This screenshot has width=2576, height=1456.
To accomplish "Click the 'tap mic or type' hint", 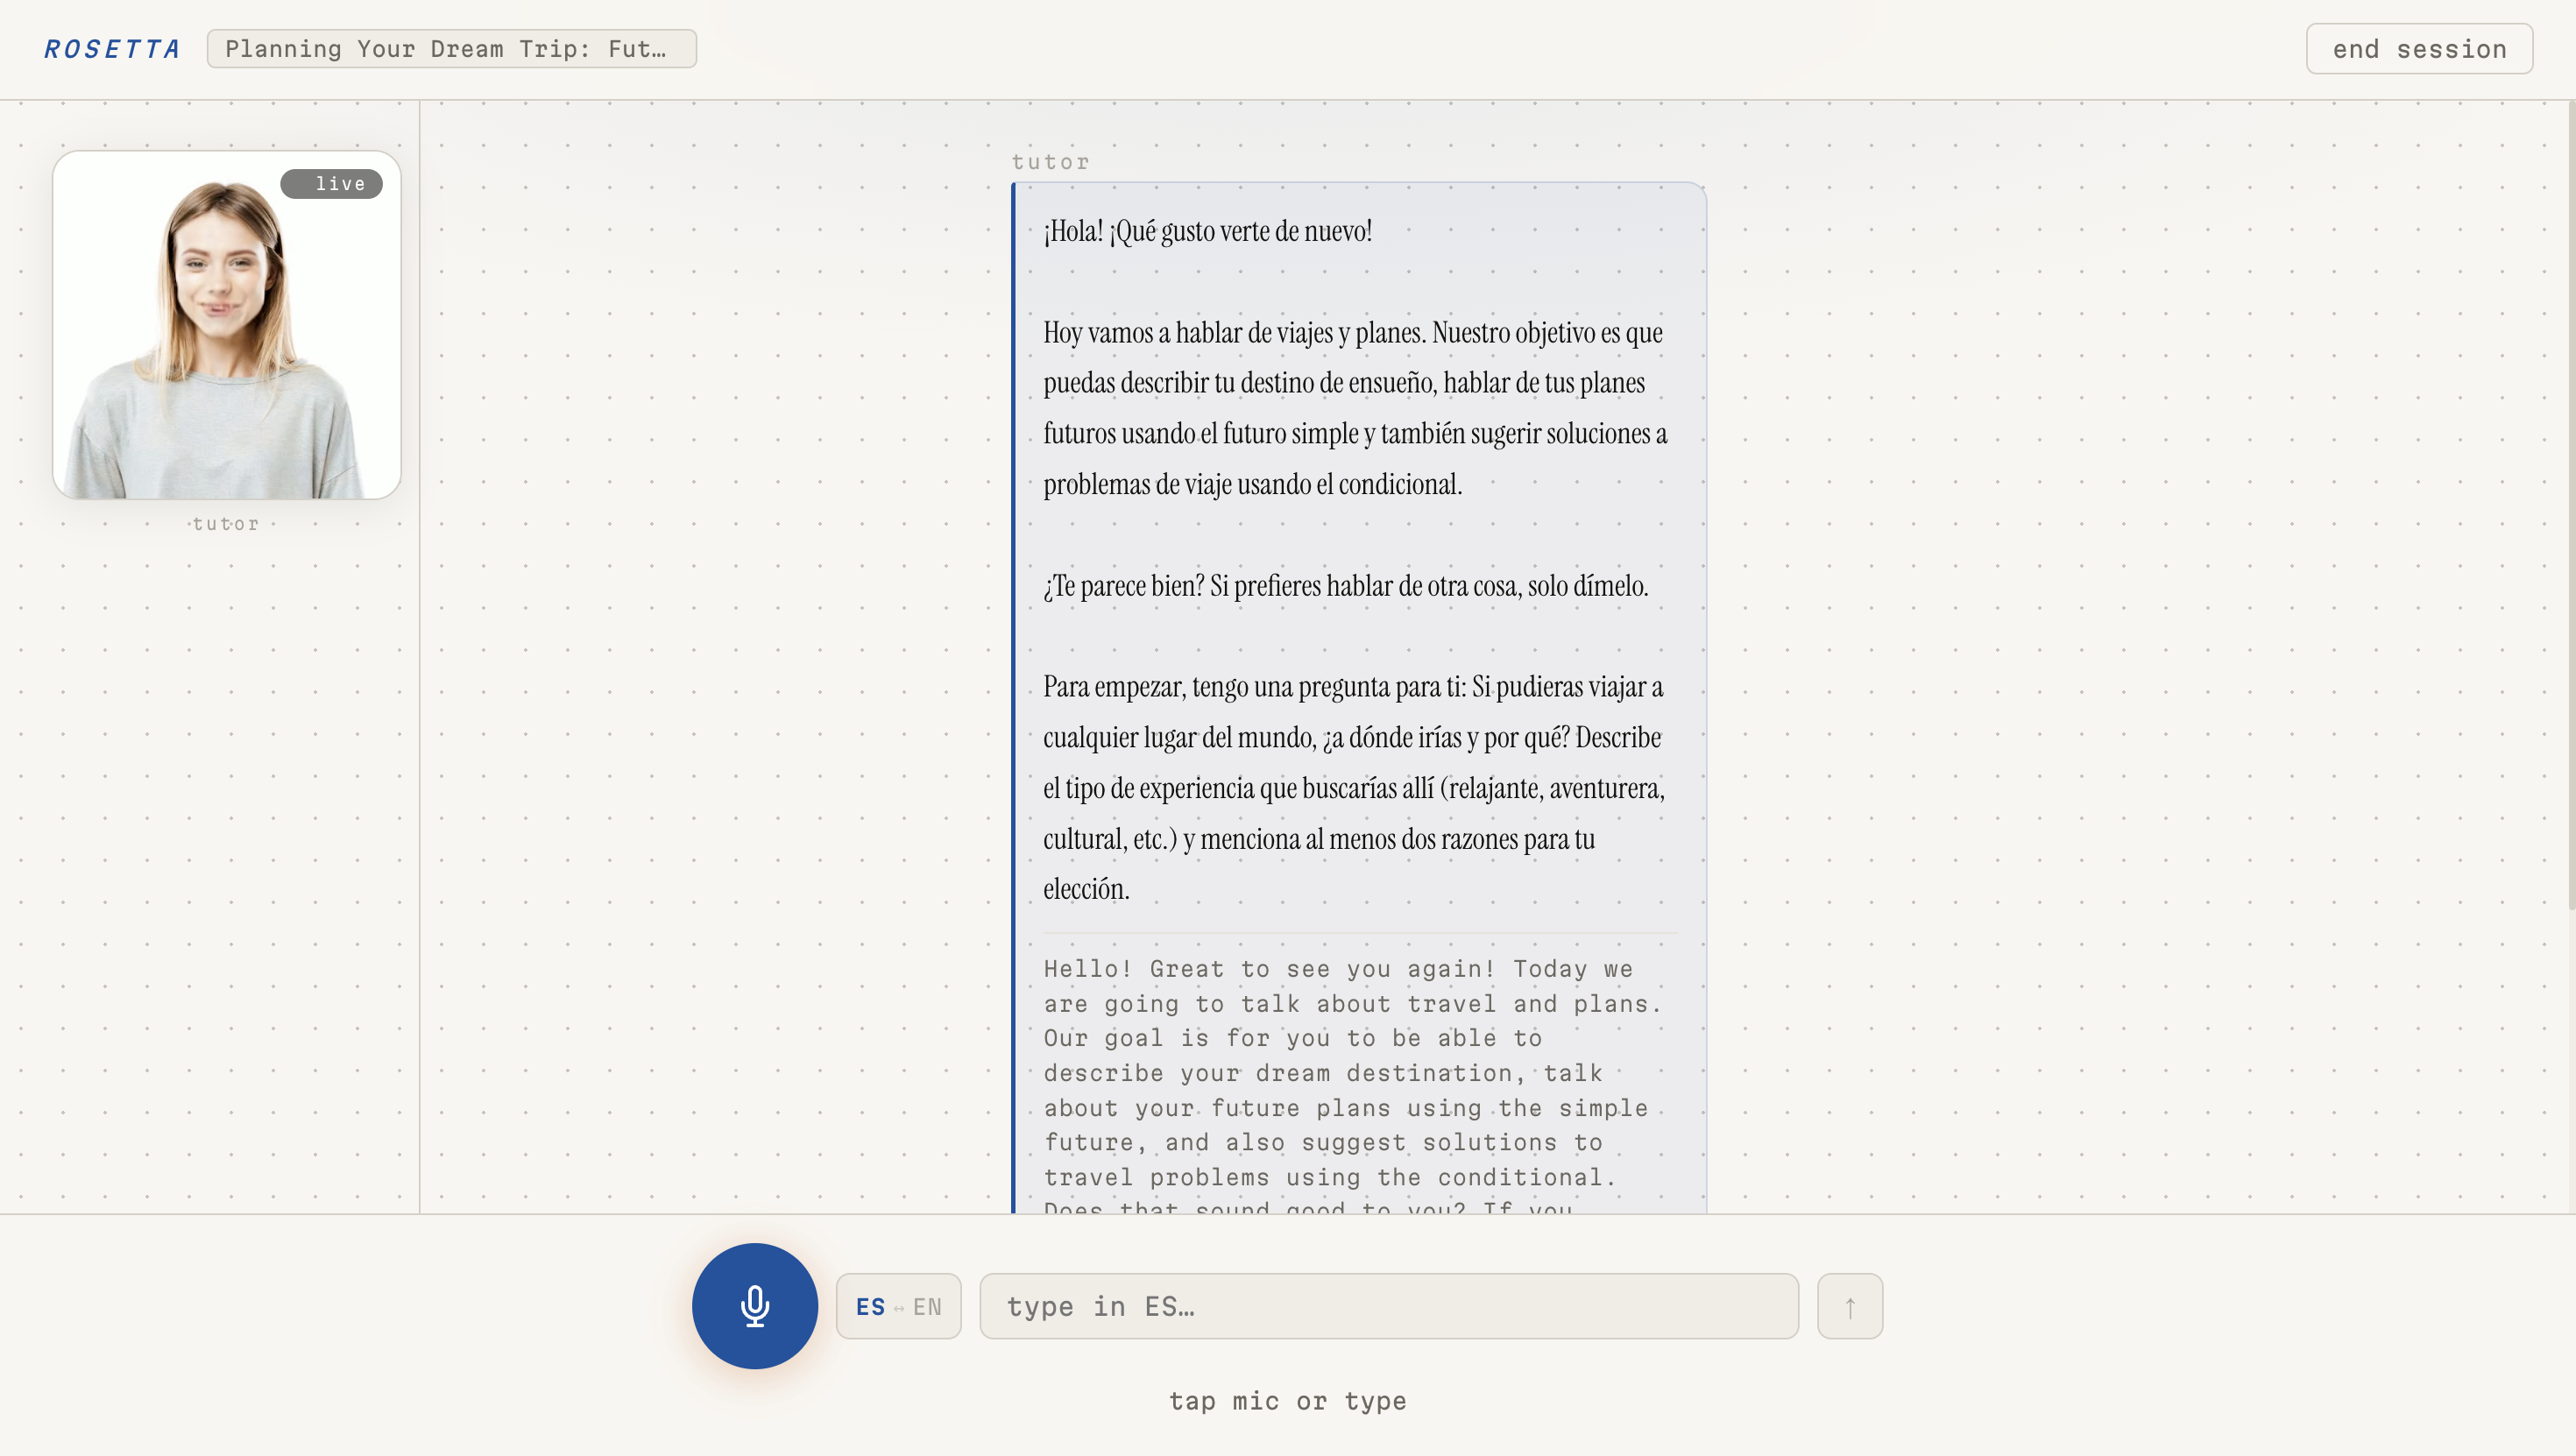I will click(1287, 1401).
